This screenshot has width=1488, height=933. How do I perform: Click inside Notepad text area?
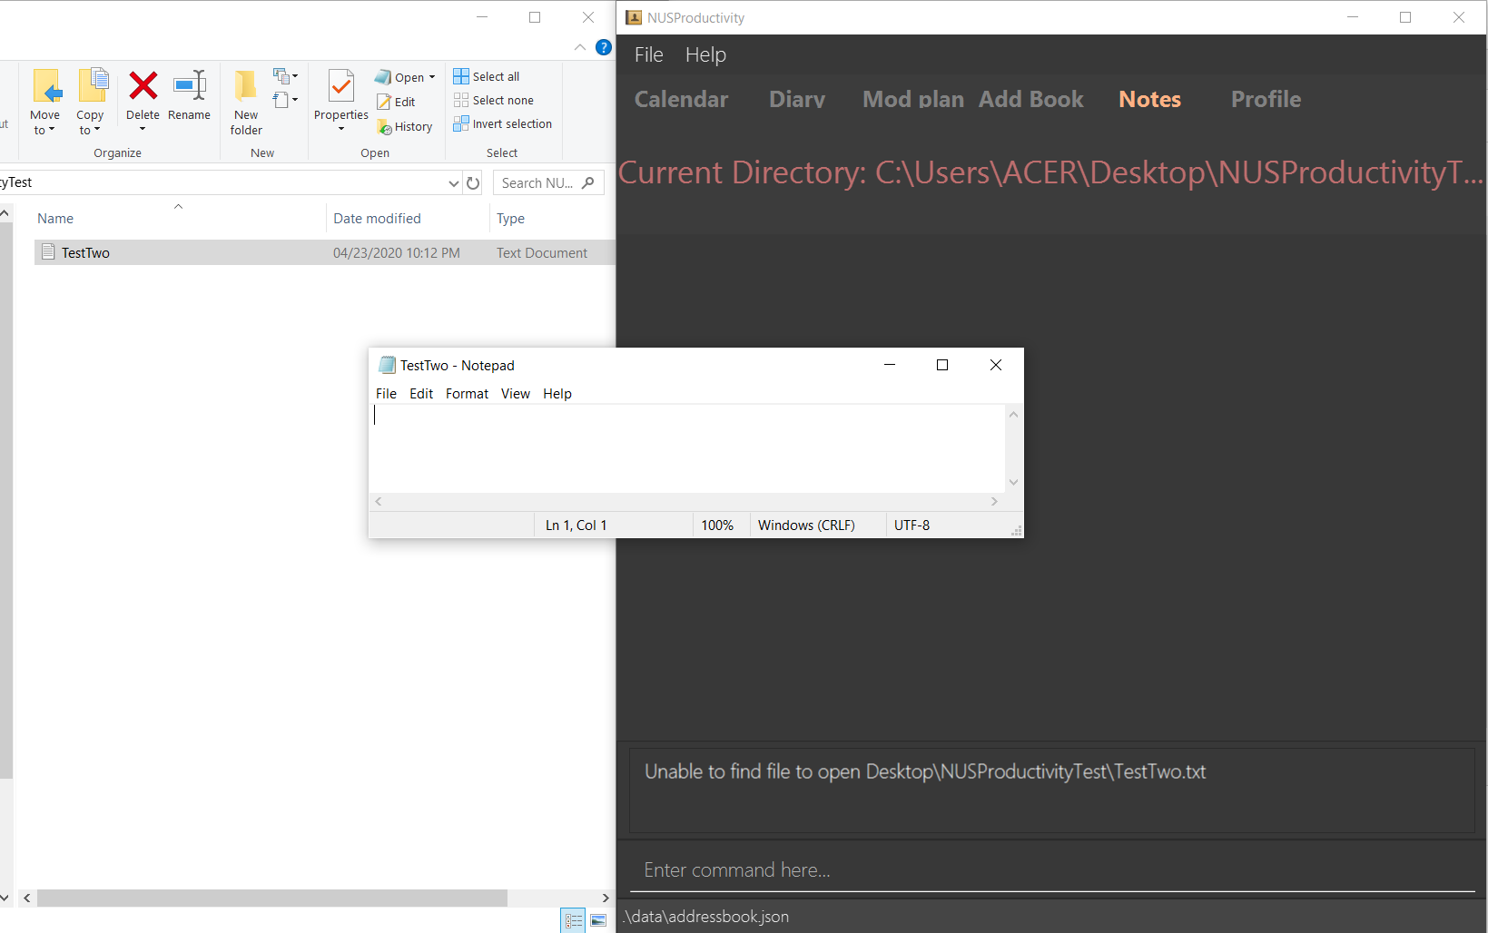(x=687, y=448)
